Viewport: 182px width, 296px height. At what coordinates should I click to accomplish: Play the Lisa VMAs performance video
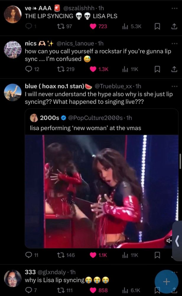coord(102,192)
